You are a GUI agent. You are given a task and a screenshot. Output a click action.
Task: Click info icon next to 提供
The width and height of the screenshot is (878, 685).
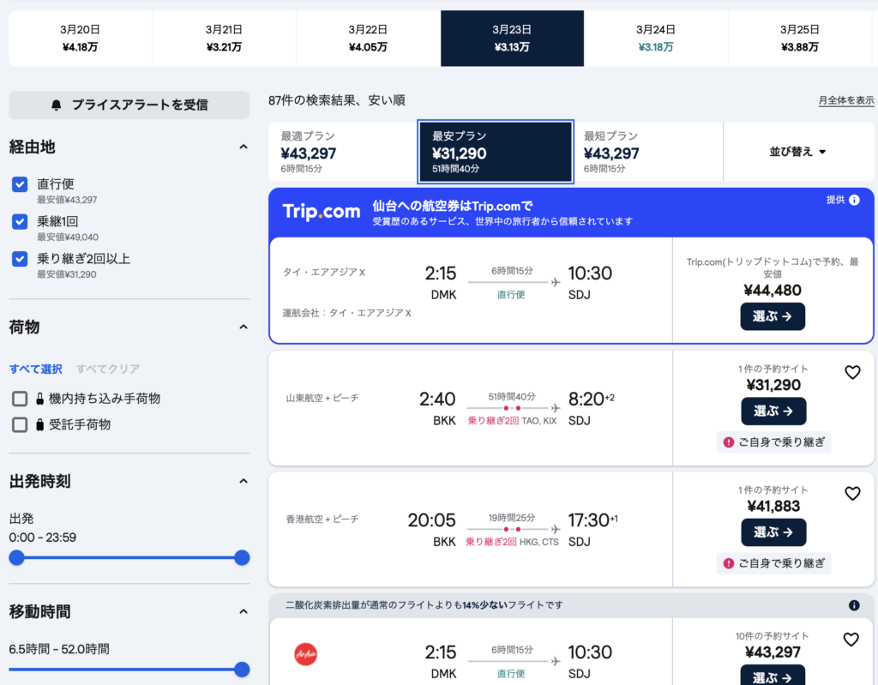854,200
